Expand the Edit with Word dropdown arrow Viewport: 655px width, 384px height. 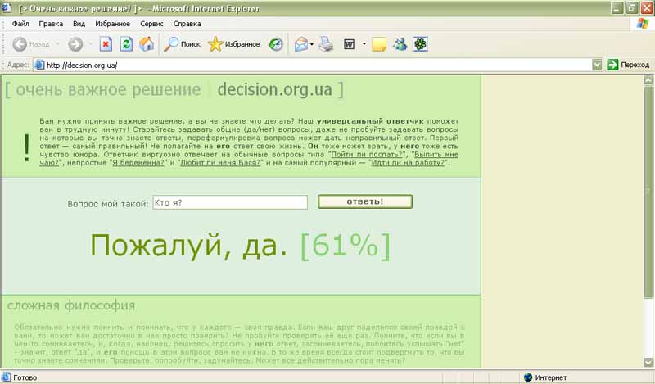point(364,44)
